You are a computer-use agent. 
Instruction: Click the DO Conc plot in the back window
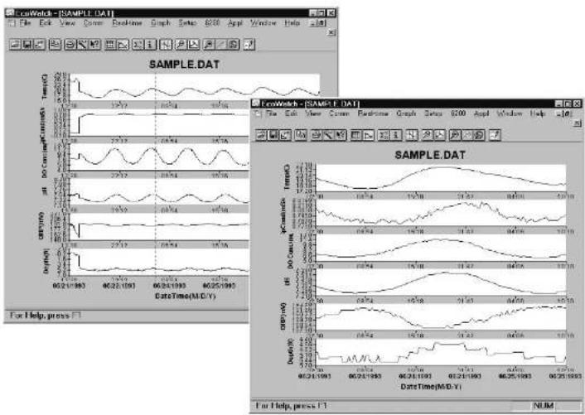(159, 157)
